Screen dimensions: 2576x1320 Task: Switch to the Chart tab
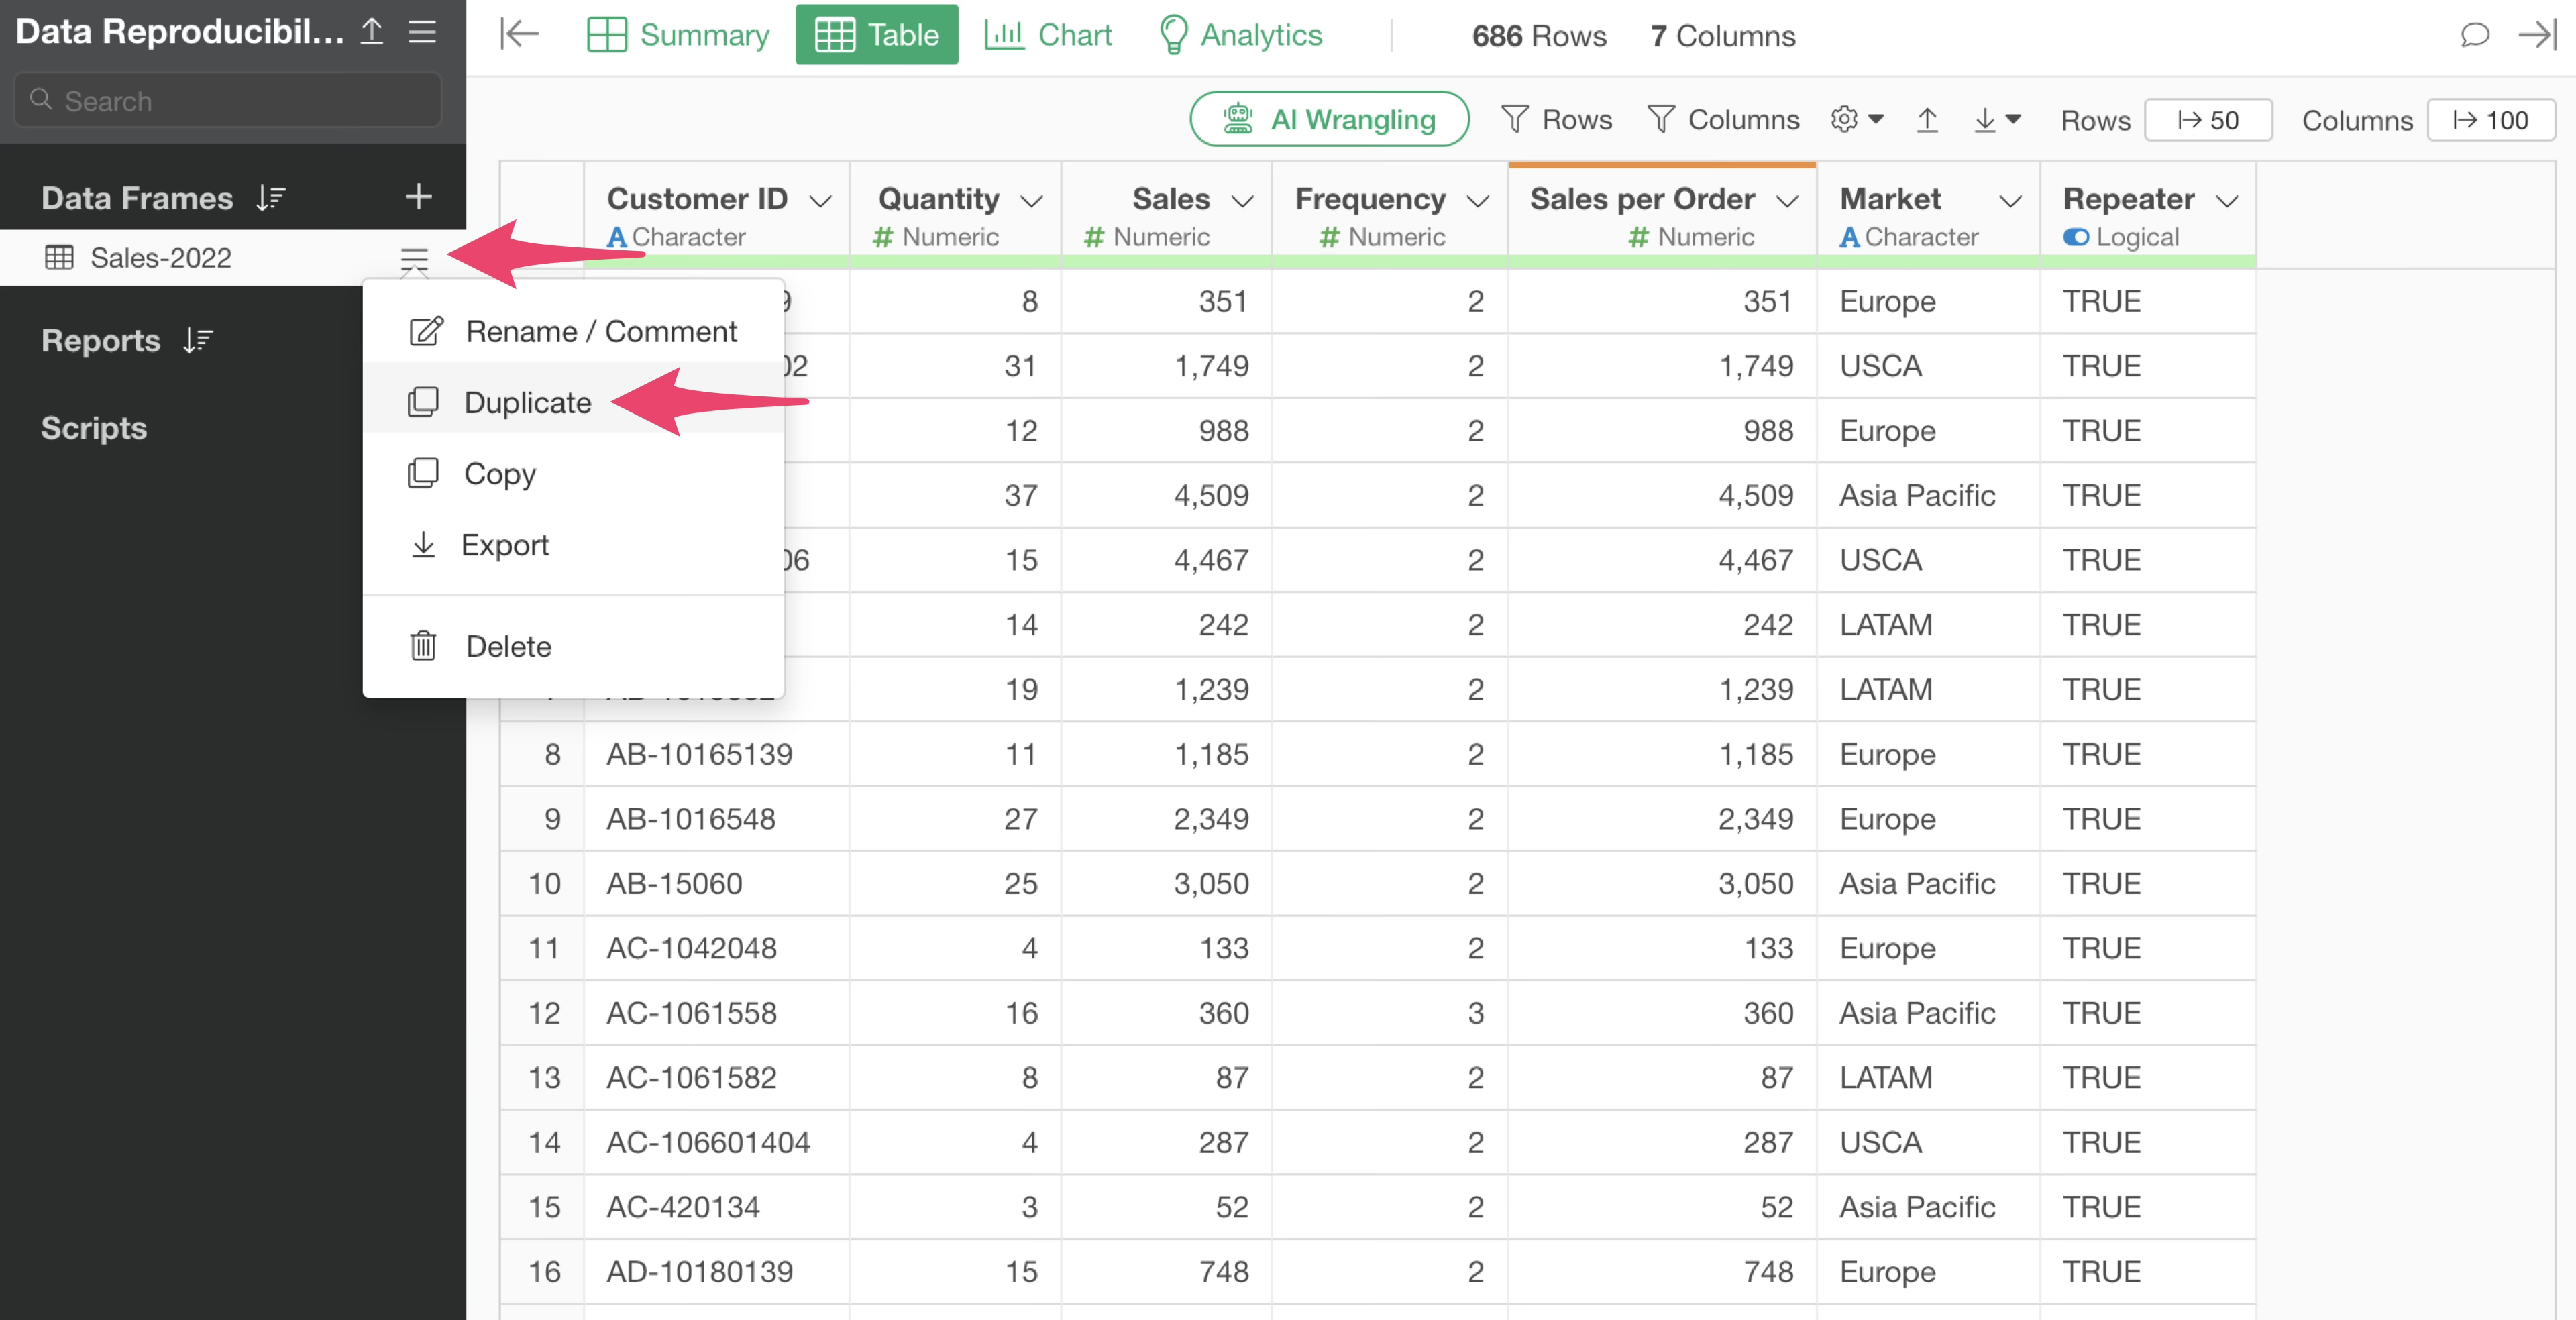point(1048,35)
